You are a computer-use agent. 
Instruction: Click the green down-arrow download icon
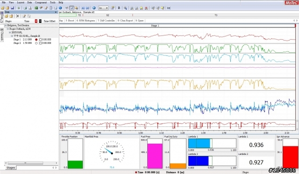pos(19,8)
